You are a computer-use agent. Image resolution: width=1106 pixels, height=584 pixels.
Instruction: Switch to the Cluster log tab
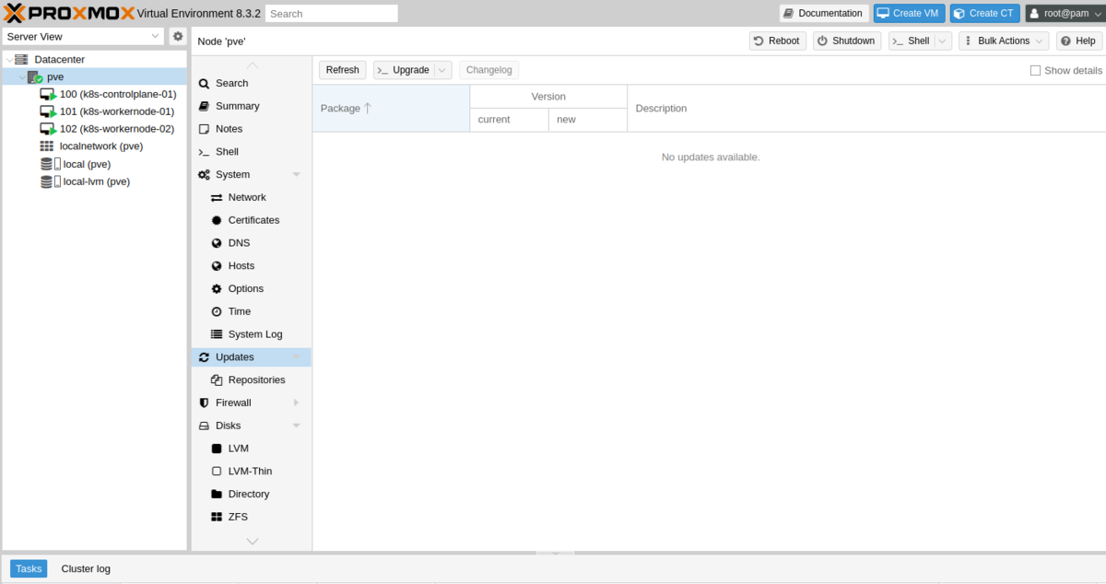click(86, 568)
